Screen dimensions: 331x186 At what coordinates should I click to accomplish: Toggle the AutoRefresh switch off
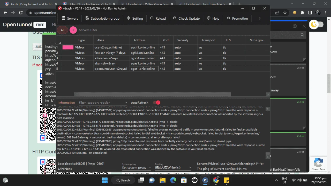[x=157, y=103]
